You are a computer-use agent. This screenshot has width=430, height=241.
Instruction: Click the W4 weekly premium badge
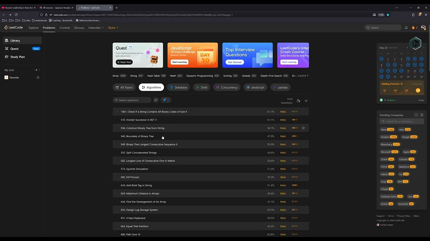[418, 90]
